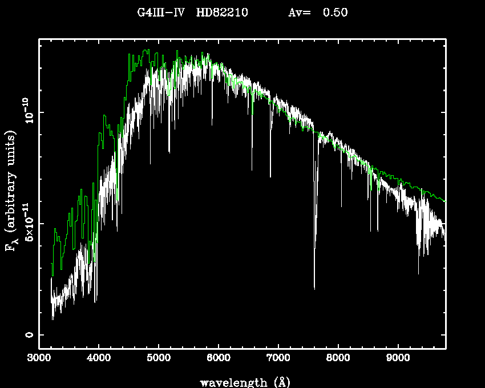485x388 pixels.
Task: Click the x-axis label wavelength (Å)
Action: (x=242, y=381)
